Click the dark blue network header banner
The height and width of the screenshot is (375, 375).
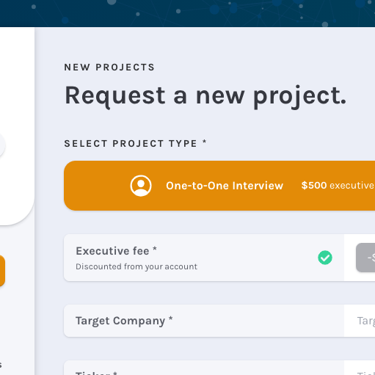click(187, 13)
